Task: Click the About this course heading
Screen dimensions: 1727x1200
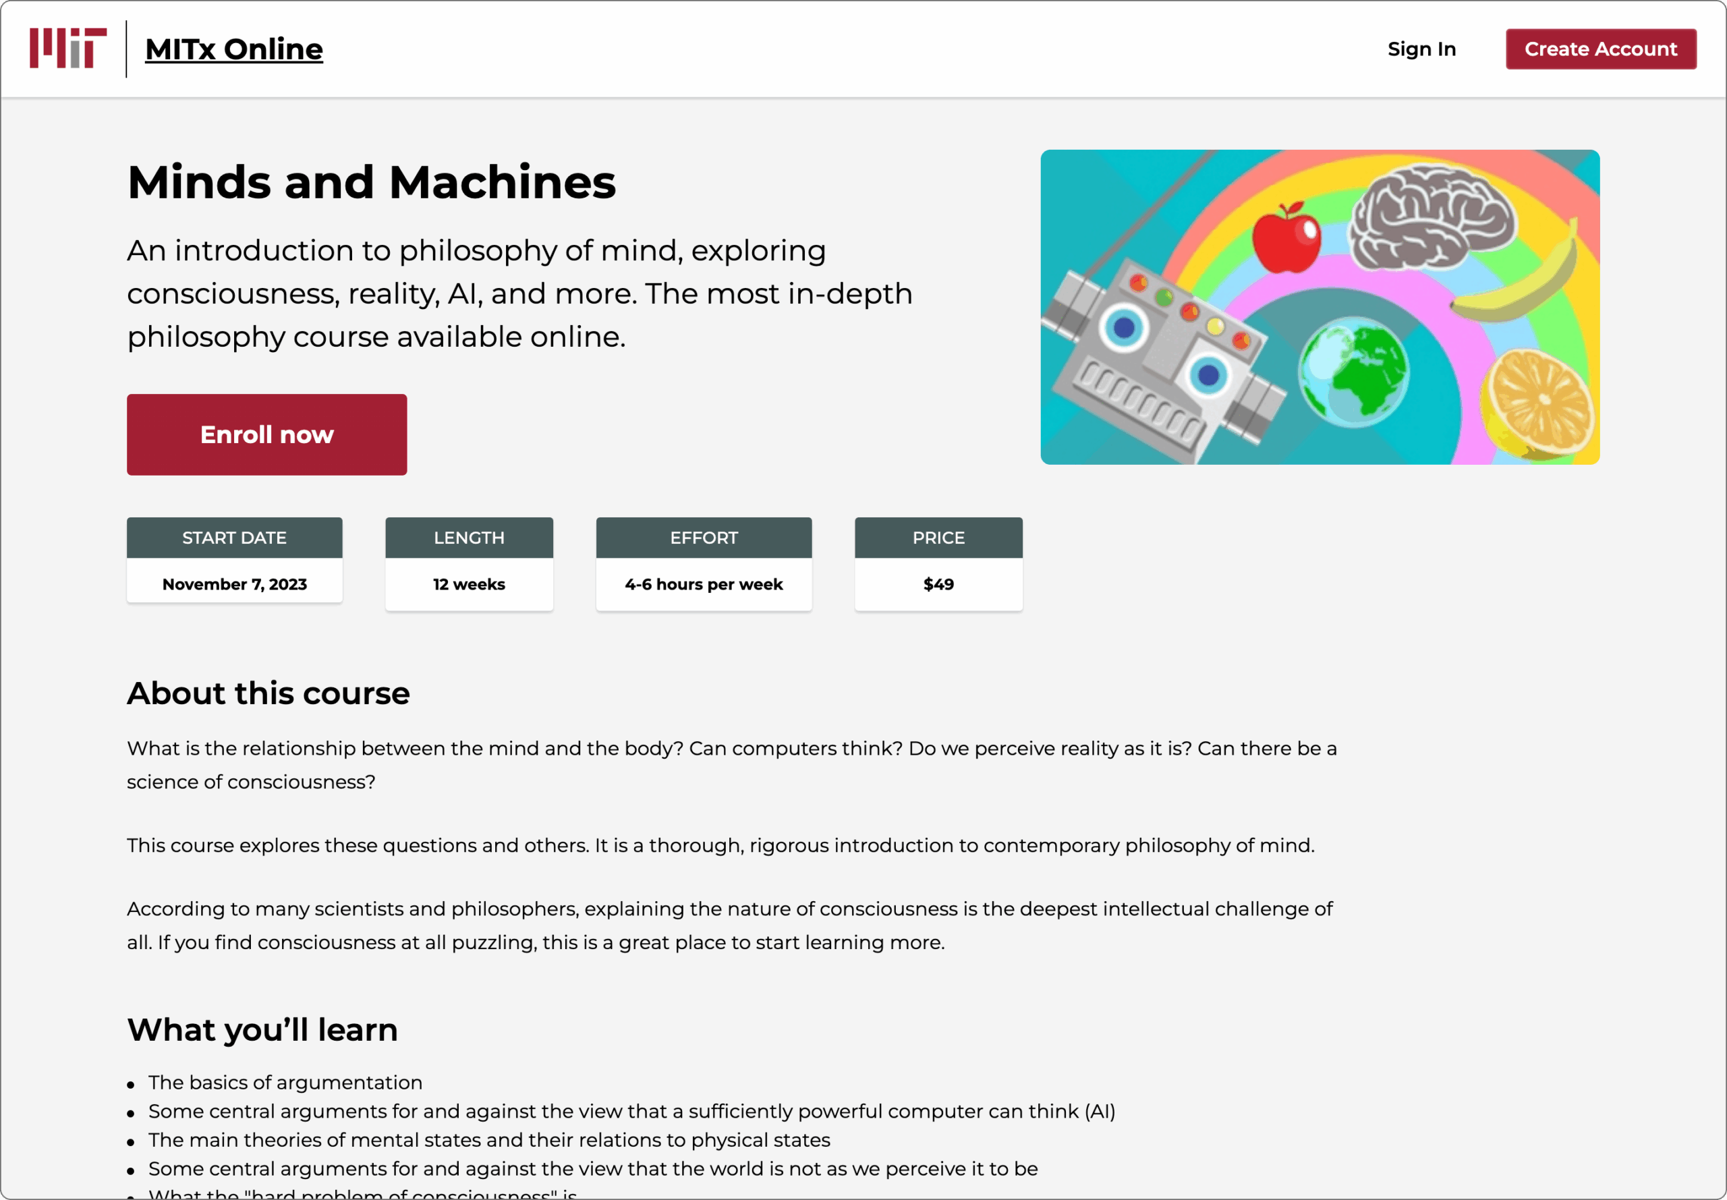Action: click(268, 693)
